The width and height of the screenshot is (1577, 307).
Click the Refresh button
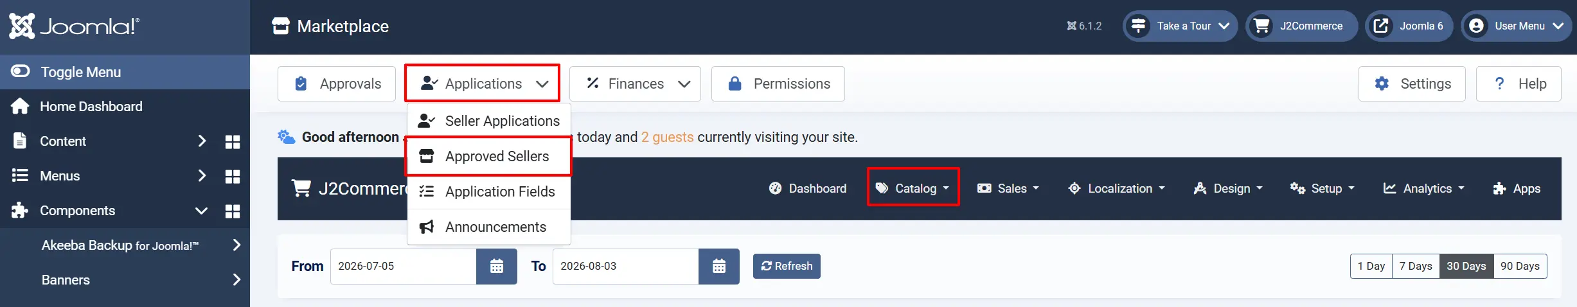pos(787,266)
